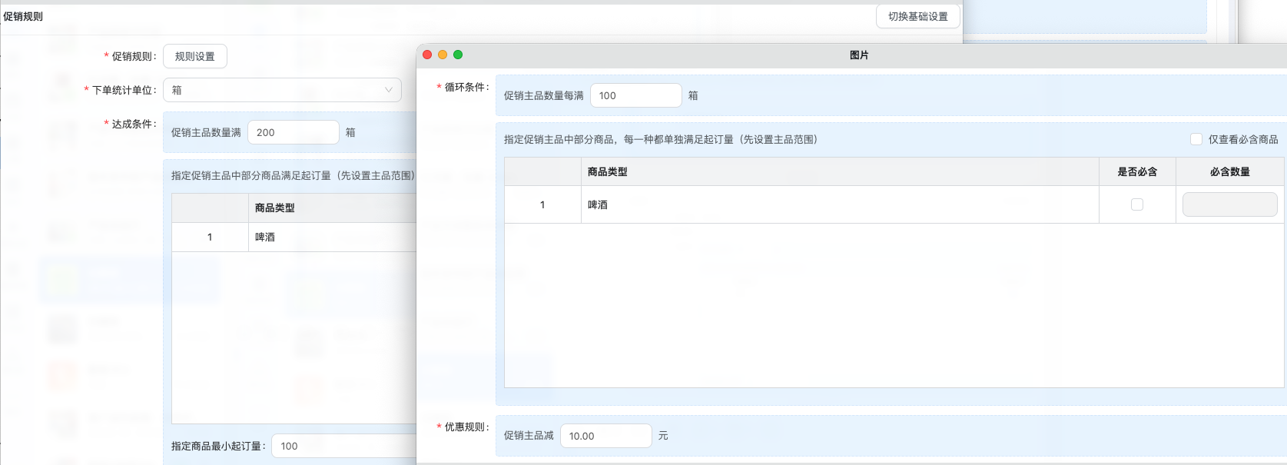Viewport: 1287px width, 465px height.
Task: Enable the 仅查看必含商品 checkbox
Action: point(1196,139)
